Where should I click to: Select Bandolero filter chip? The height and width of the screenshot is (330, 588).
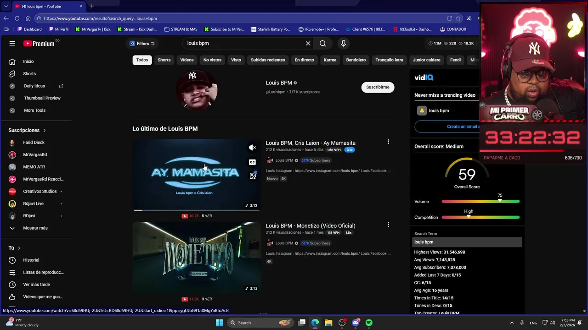tap(356, 60)
